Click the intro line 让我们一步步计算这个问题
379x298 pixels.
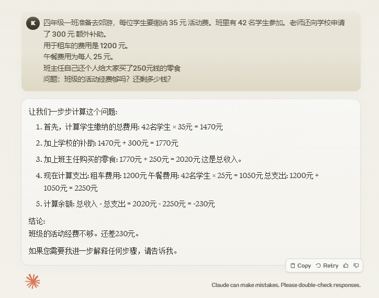tap(73, 112)
